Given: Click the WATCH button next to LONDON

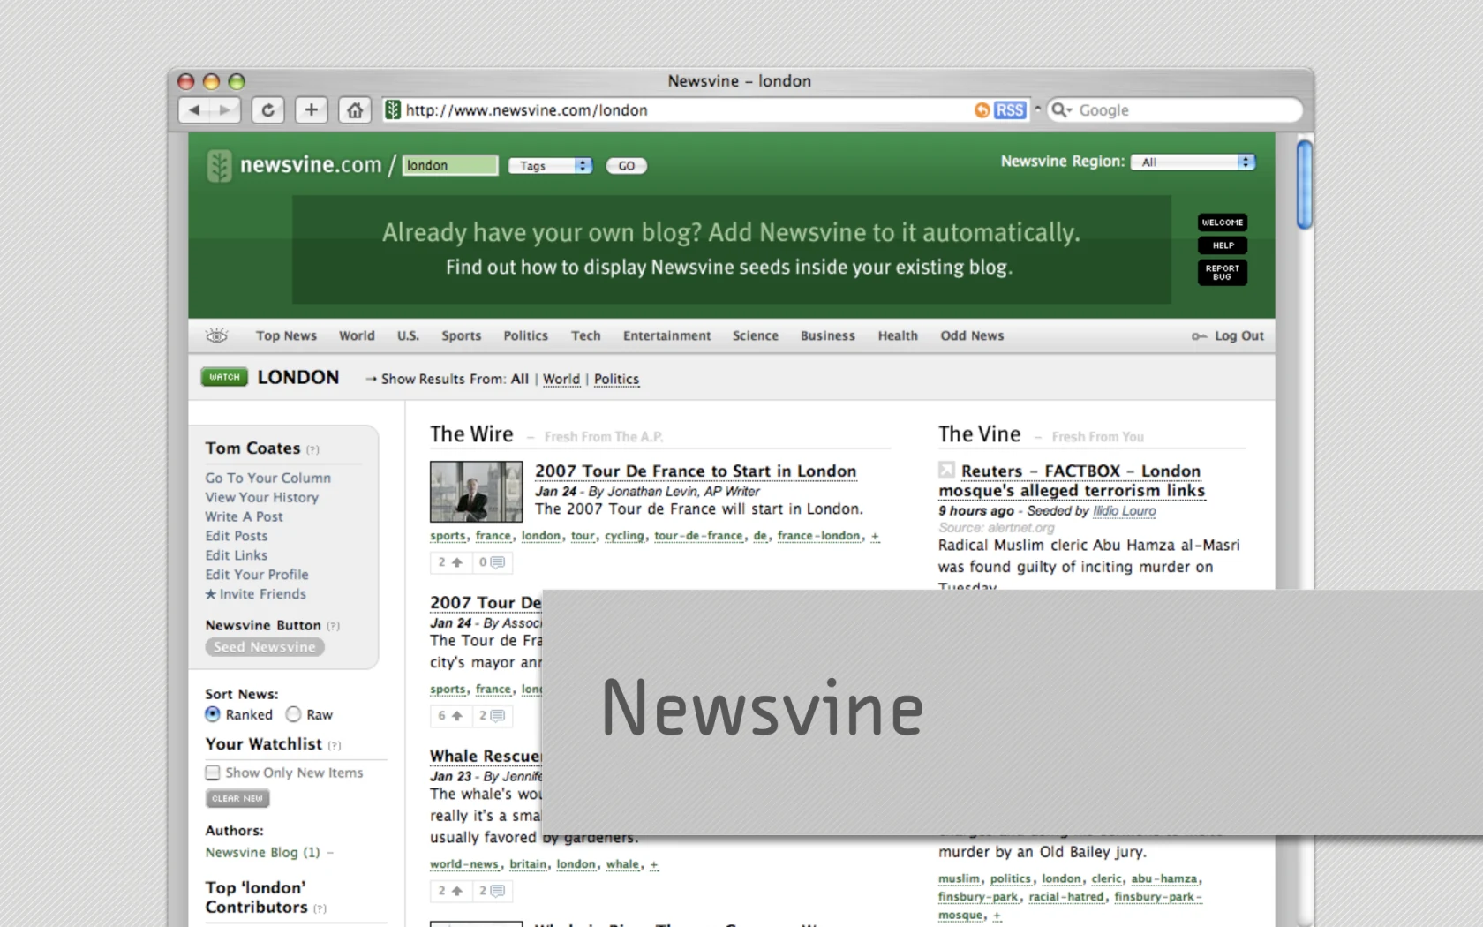Looking at the screenshot, I should pos(224,377).
